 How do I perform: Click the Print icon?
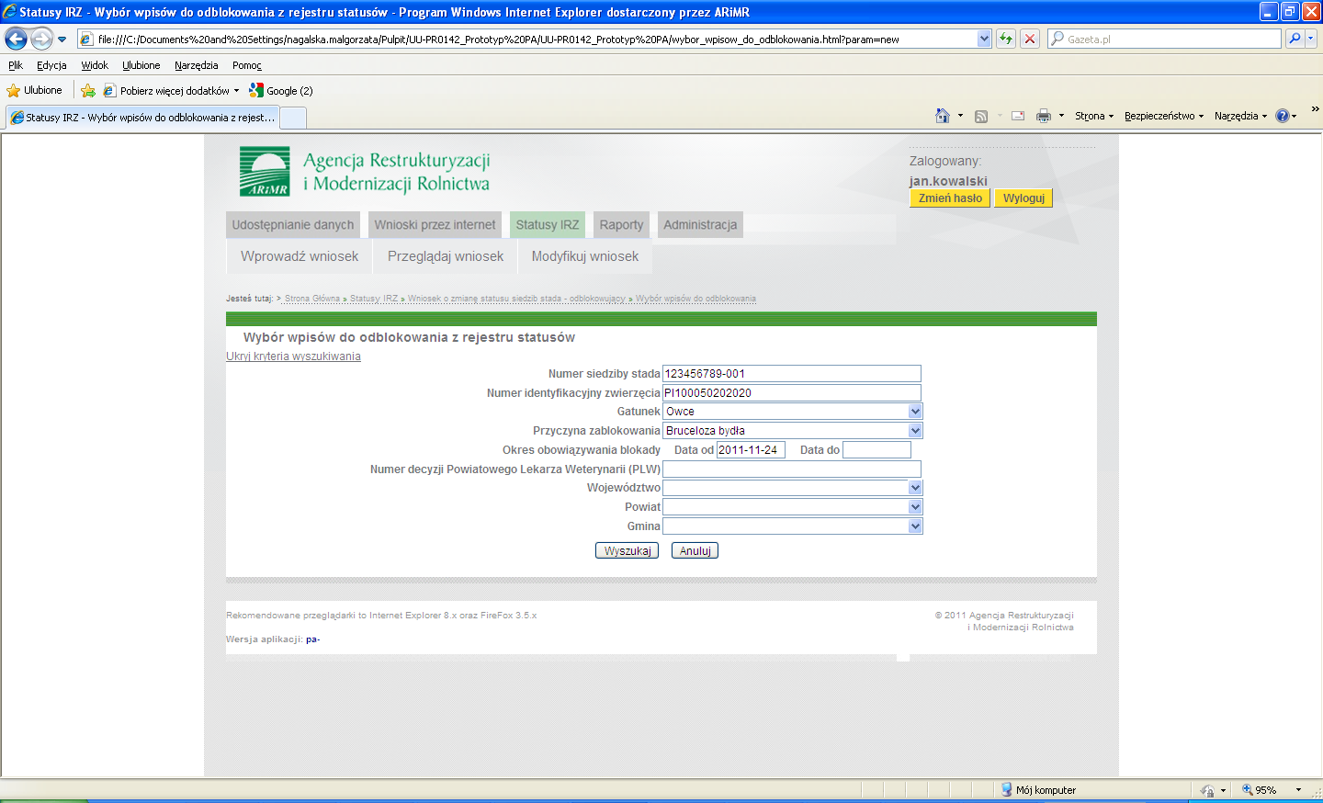(x=1044, y=116)
